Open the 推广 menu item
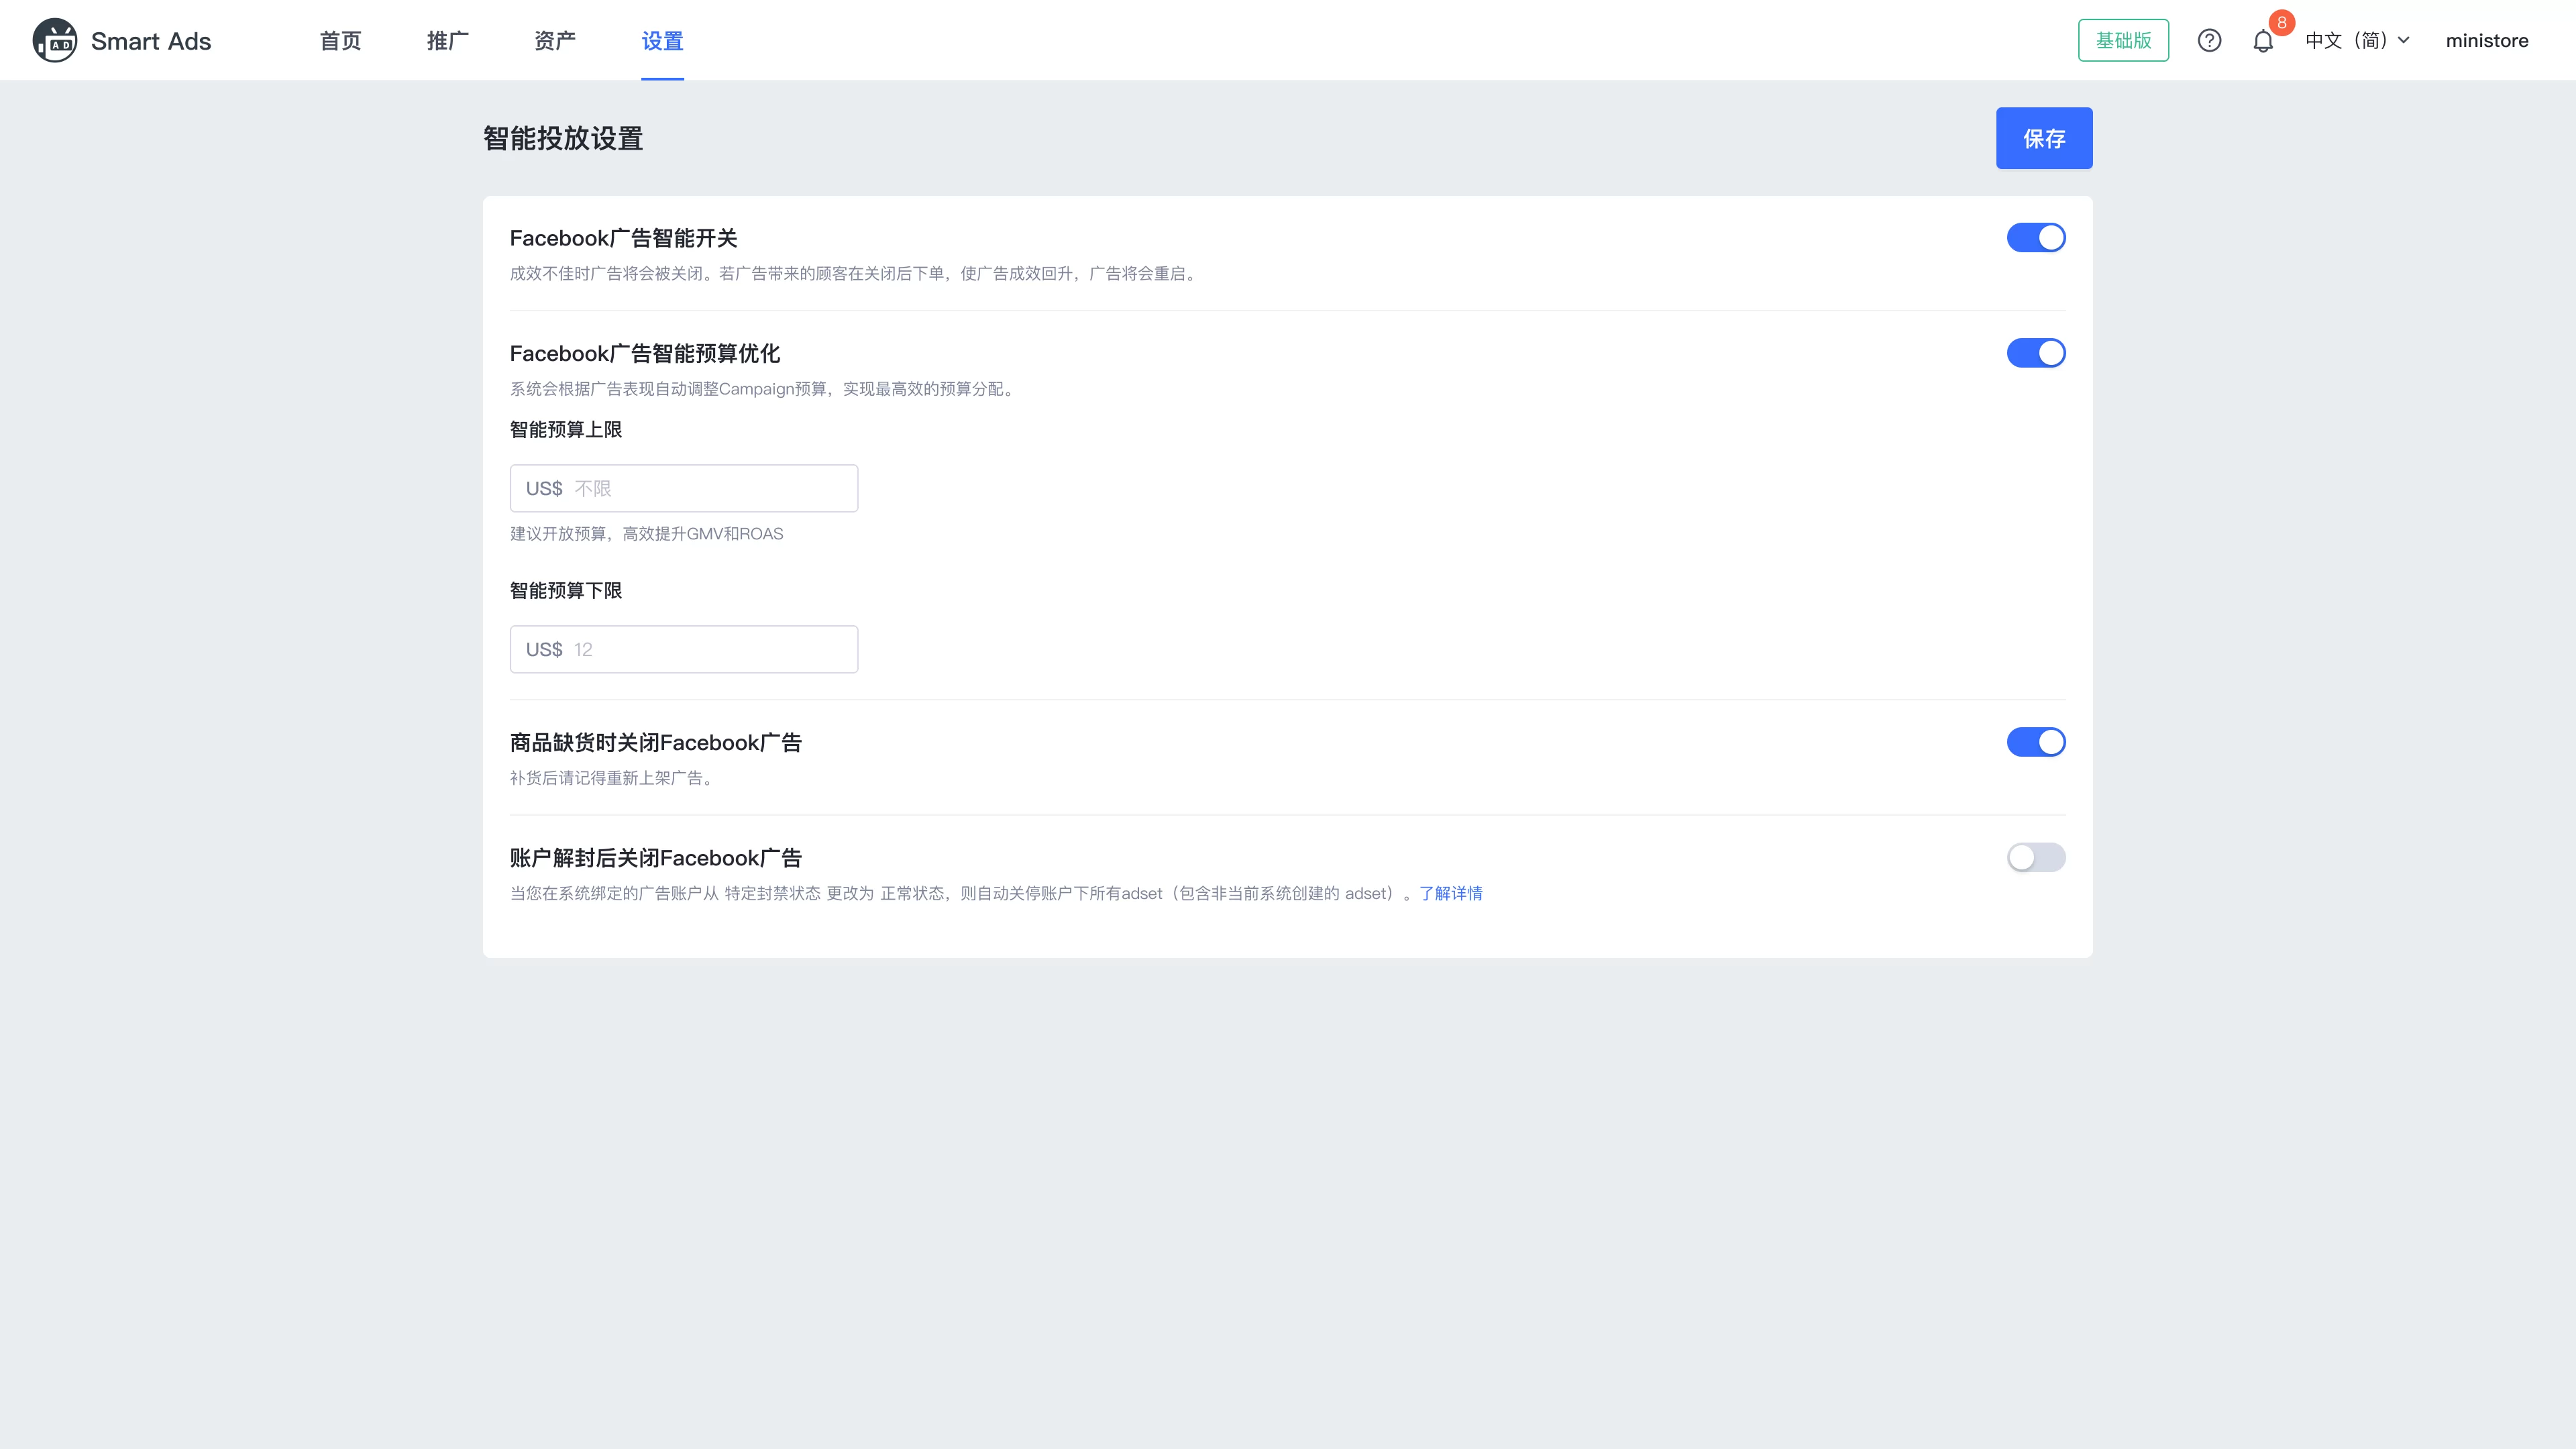 click(447, 41)
